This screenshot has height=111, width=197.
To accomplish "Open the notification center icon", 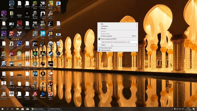I will click(194, 109).
